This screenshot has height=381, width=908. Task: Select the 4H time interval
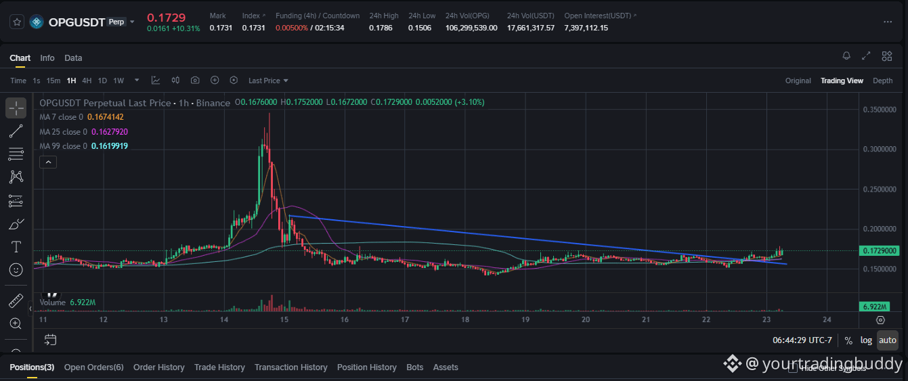87,81
